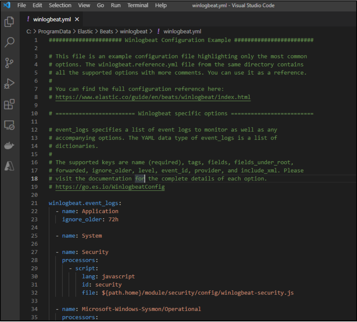This screenshot has width=357, height=322.
Task: Click the 'Winlogbeat specific options' section comment
Action: (181, 113)
